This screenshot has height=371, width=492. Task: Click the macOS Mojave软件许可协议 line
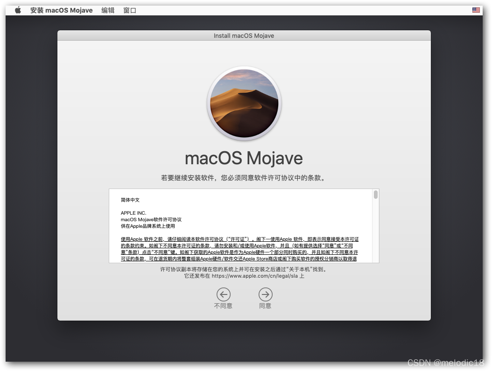pos(151,219)
